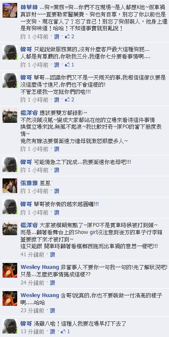The width and height of the screenshot is (169, 337).
Task: Click thumbs-up icon on 韓哥's last comment
Action: pyautogui.click(x=63, y=331)
